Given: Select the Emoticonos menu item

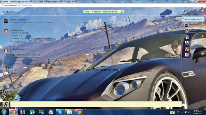Looking at the screenshot, I should point(110,11).
